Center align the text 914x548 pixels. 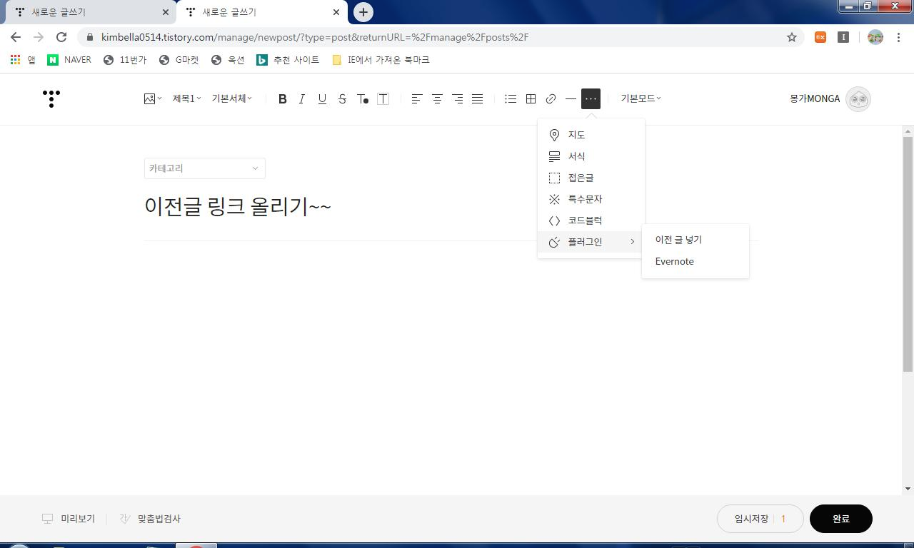tap(437, 98)
